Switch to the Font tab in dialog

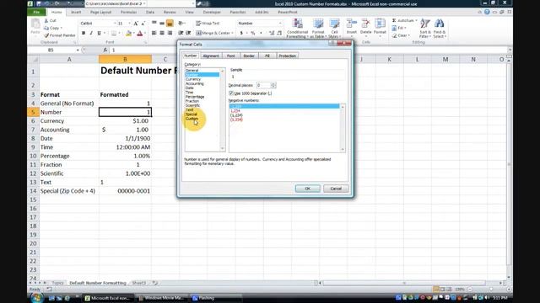click(230, 56)
